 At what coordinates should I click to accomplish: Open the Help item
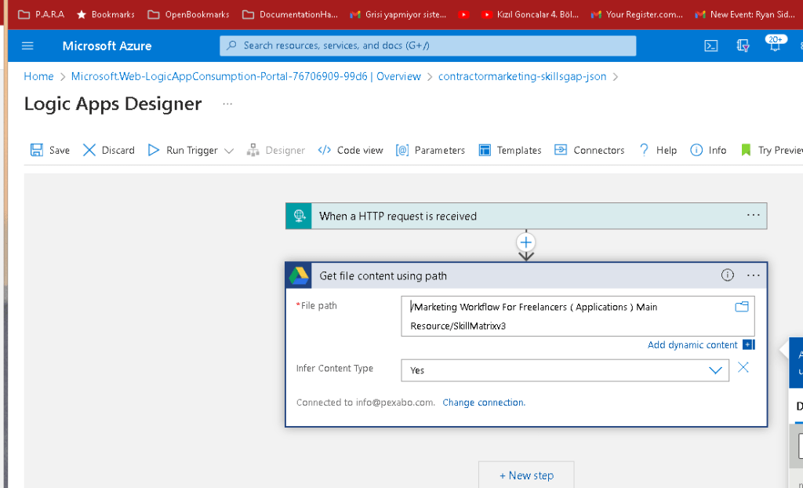(658, 150)
